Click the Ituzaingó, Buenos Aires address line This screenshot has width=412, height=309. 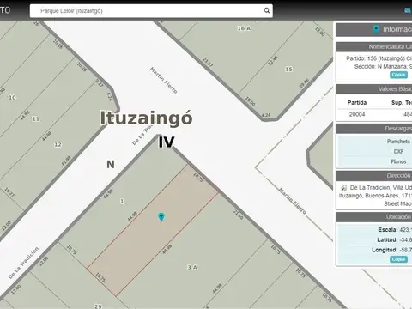tap(375, 196)
